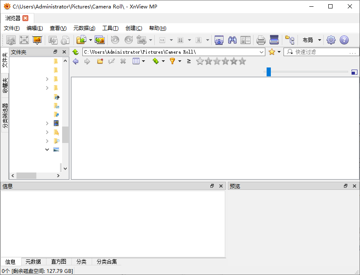
Task: Open the scanner acquire tool
Action: (274, 40)
